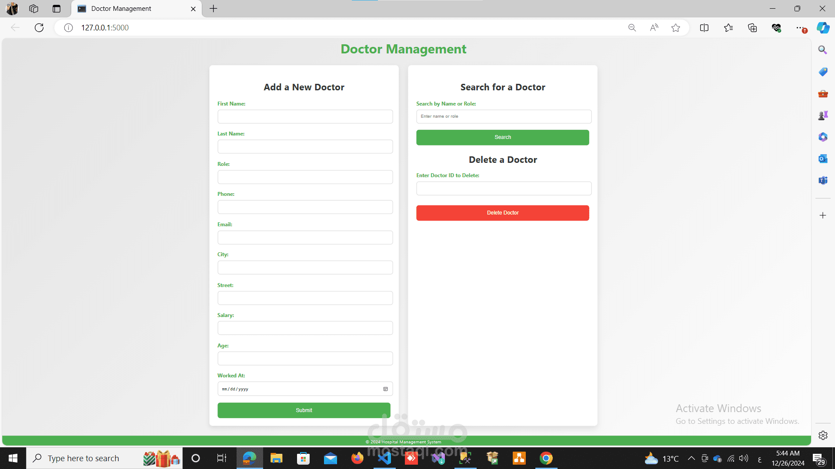Open weather widget showing 13°C
Viewport: 835px width, 469px height.
pos(661,458)
